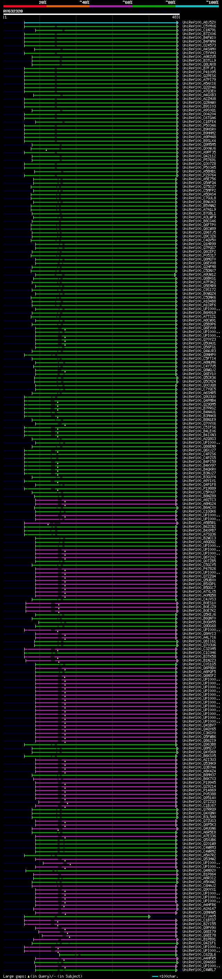The height and width of the screenshot is (979, 222).
Task: Select hit label UniRef100_B4FWI0
Action: click(199, 38)
